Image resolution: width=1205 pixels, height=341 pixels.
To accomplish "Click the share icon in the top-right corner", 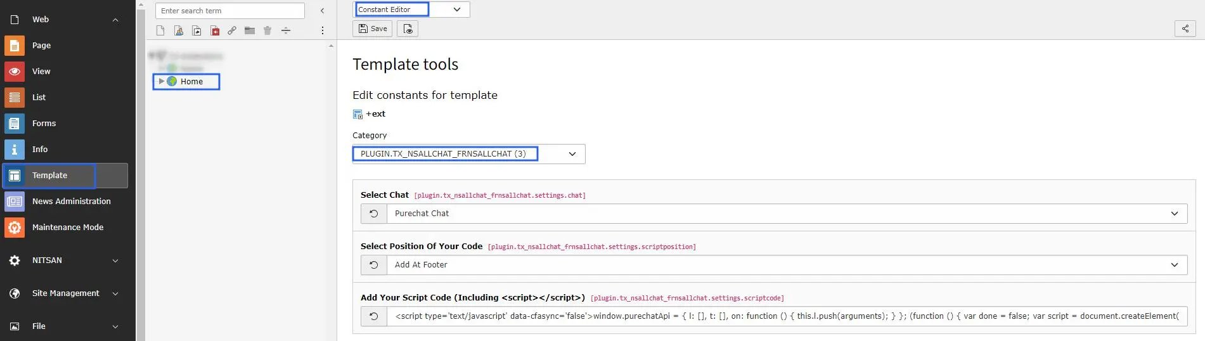I will point(1185,29).
